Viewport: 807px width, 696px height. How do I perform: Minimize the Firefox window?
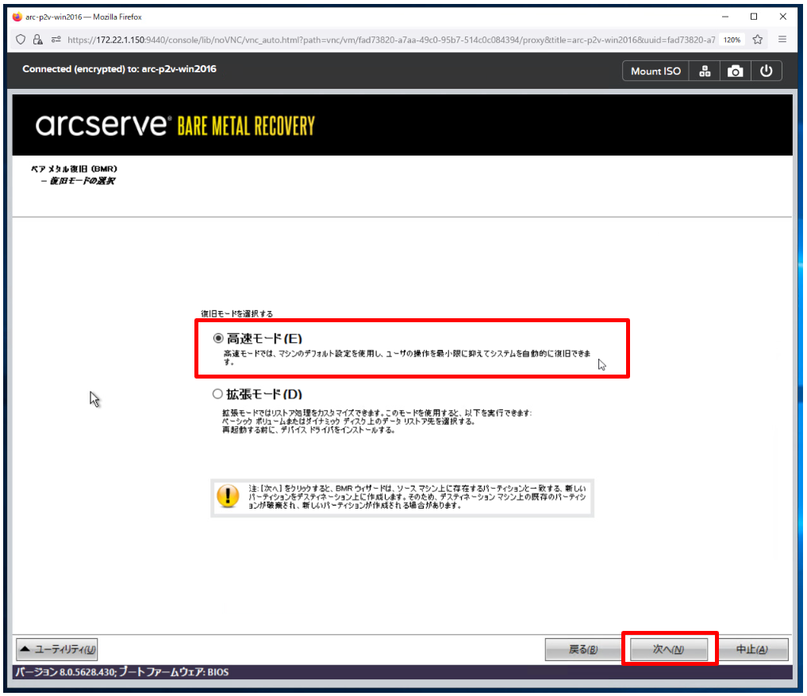click(725, 17)
